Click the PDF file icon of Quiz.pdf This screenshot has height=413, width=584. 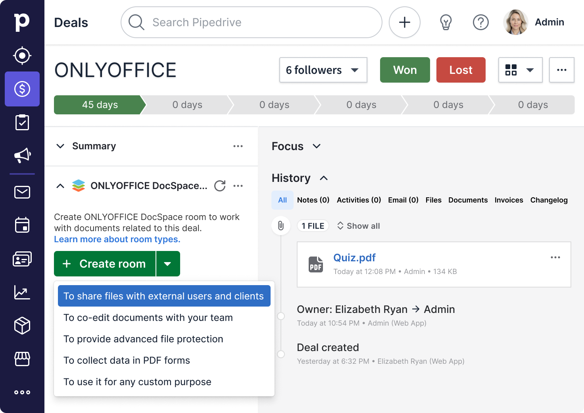316,264
